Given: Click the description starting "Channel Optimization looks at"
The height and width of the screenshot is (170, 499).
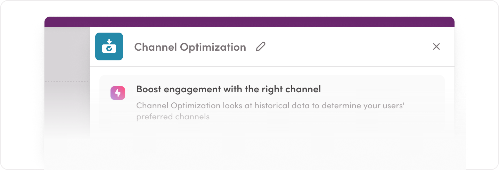Looking at the screenshot, I should [x=270, y=105].
